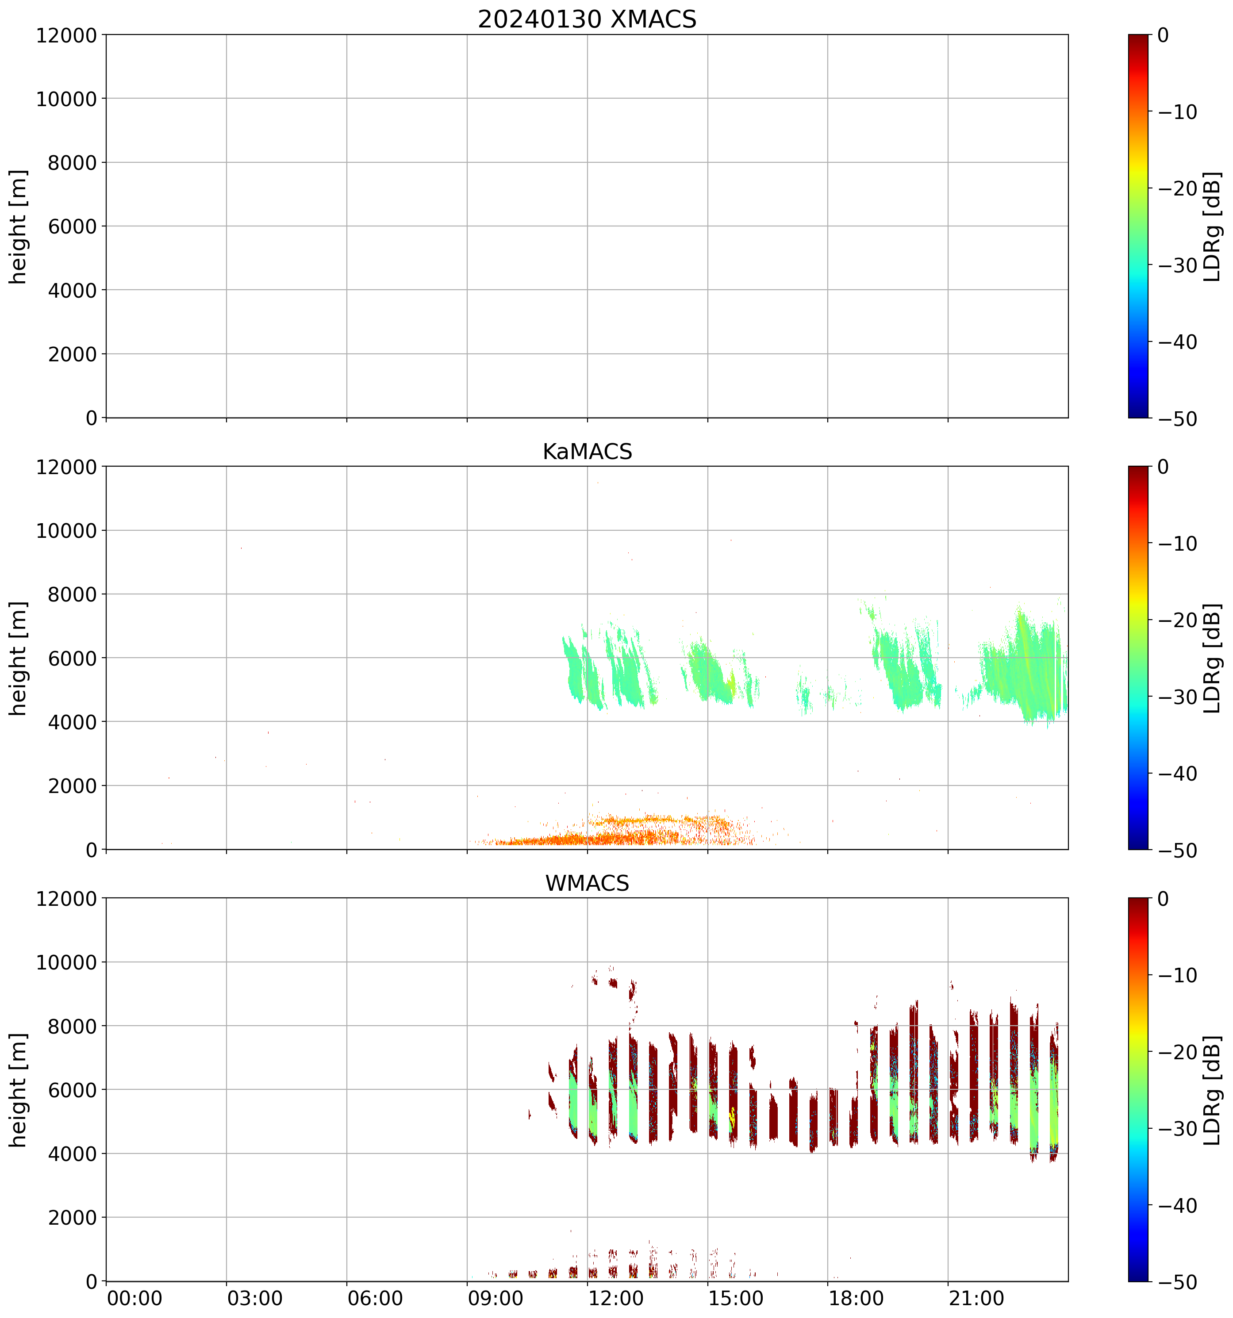Click the KaMACS height [m] axis label

(x=19, y=658)
